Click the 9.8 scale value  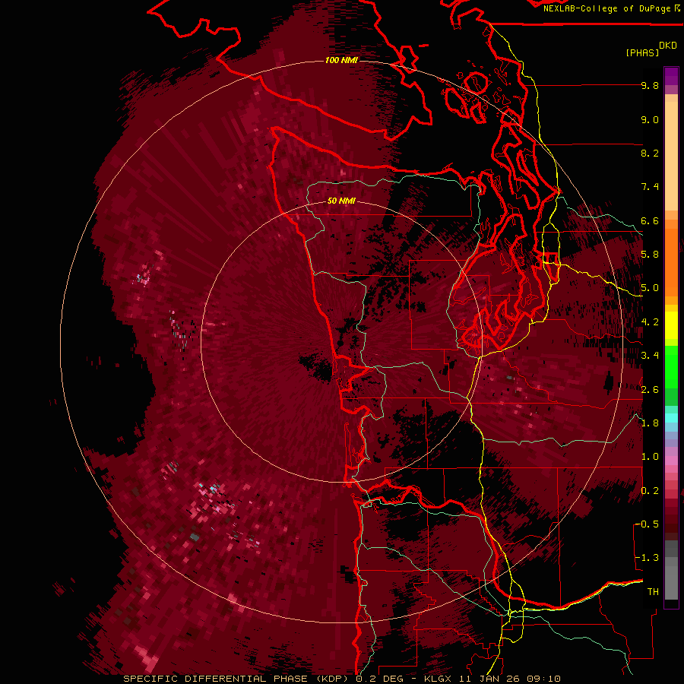tap(650, 85)
